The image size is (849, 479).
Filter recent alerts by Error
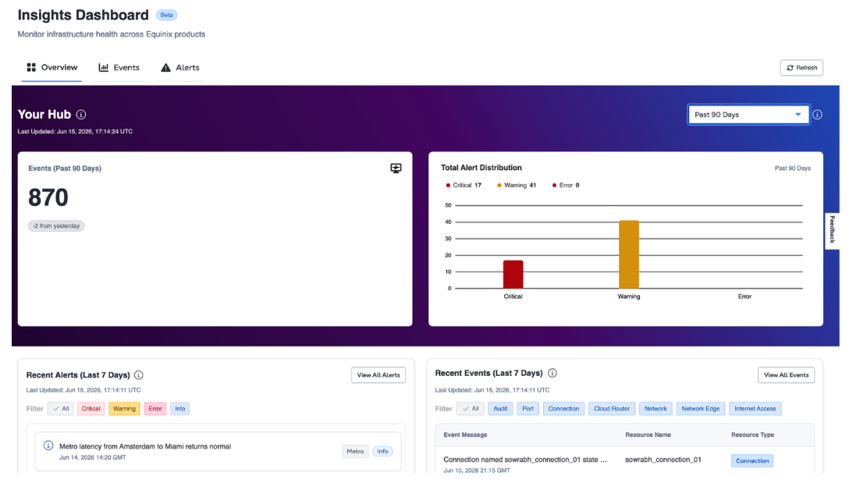[155, 409]
